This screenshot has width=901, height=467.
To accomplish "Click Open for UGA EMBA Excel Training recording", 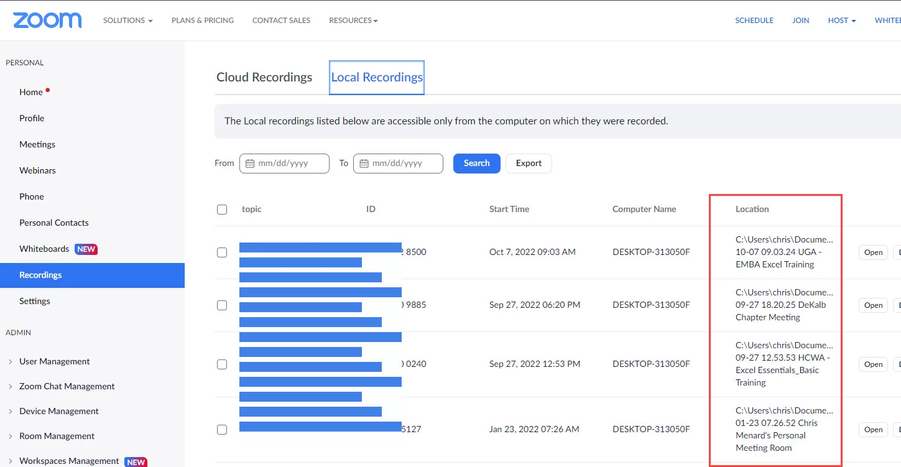I will (873, 252).
